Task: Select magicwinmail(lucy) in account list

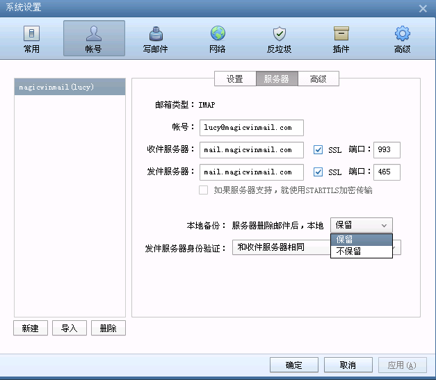Action: click(70, 88)
